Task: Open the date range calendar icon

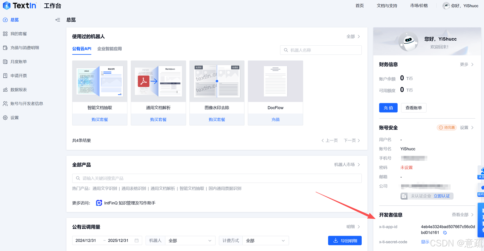Action: (x=136, y=241)
